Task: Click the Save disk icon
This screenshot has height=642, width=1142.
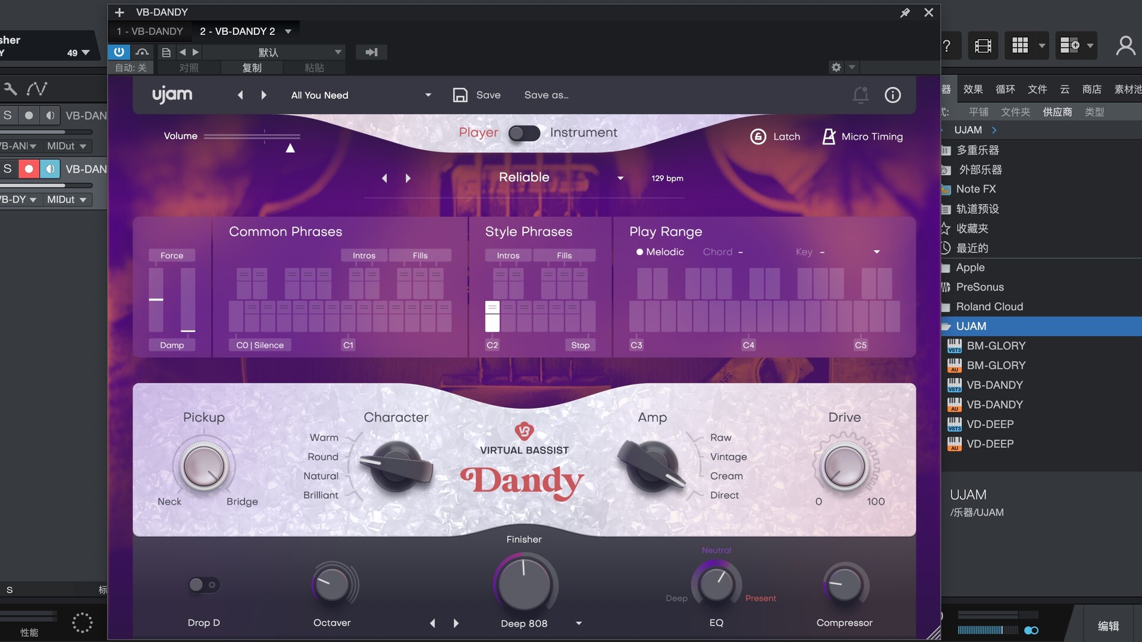Action: [460, 95]
